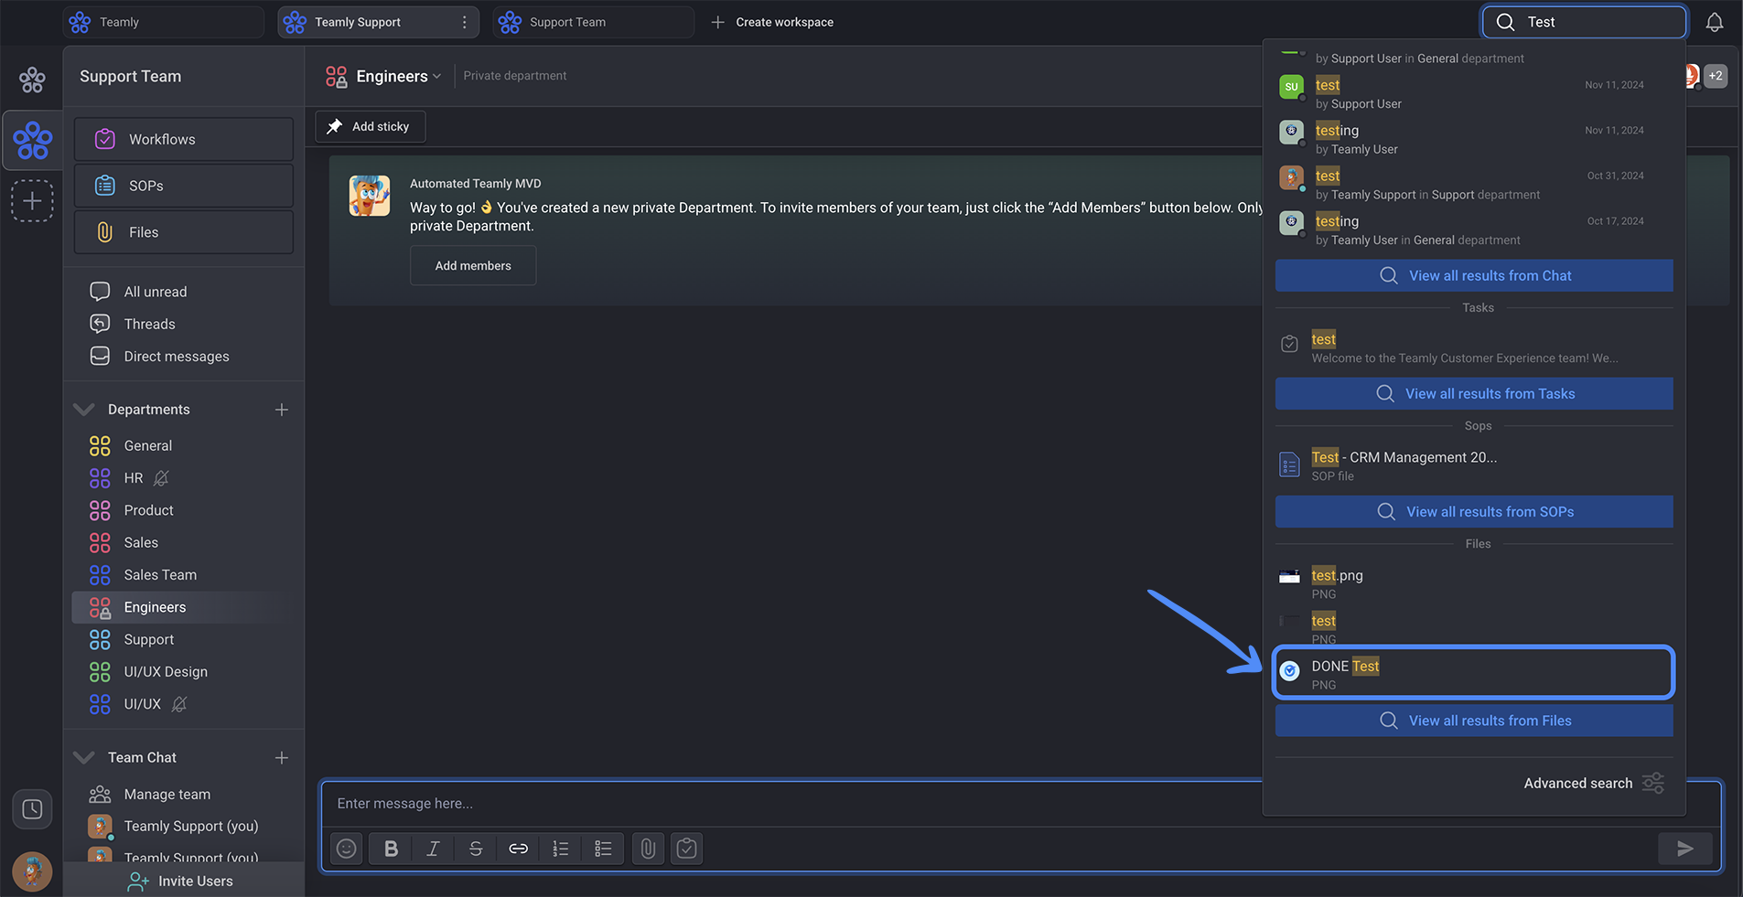Collapse the Departments section

[x=84, y=410]
